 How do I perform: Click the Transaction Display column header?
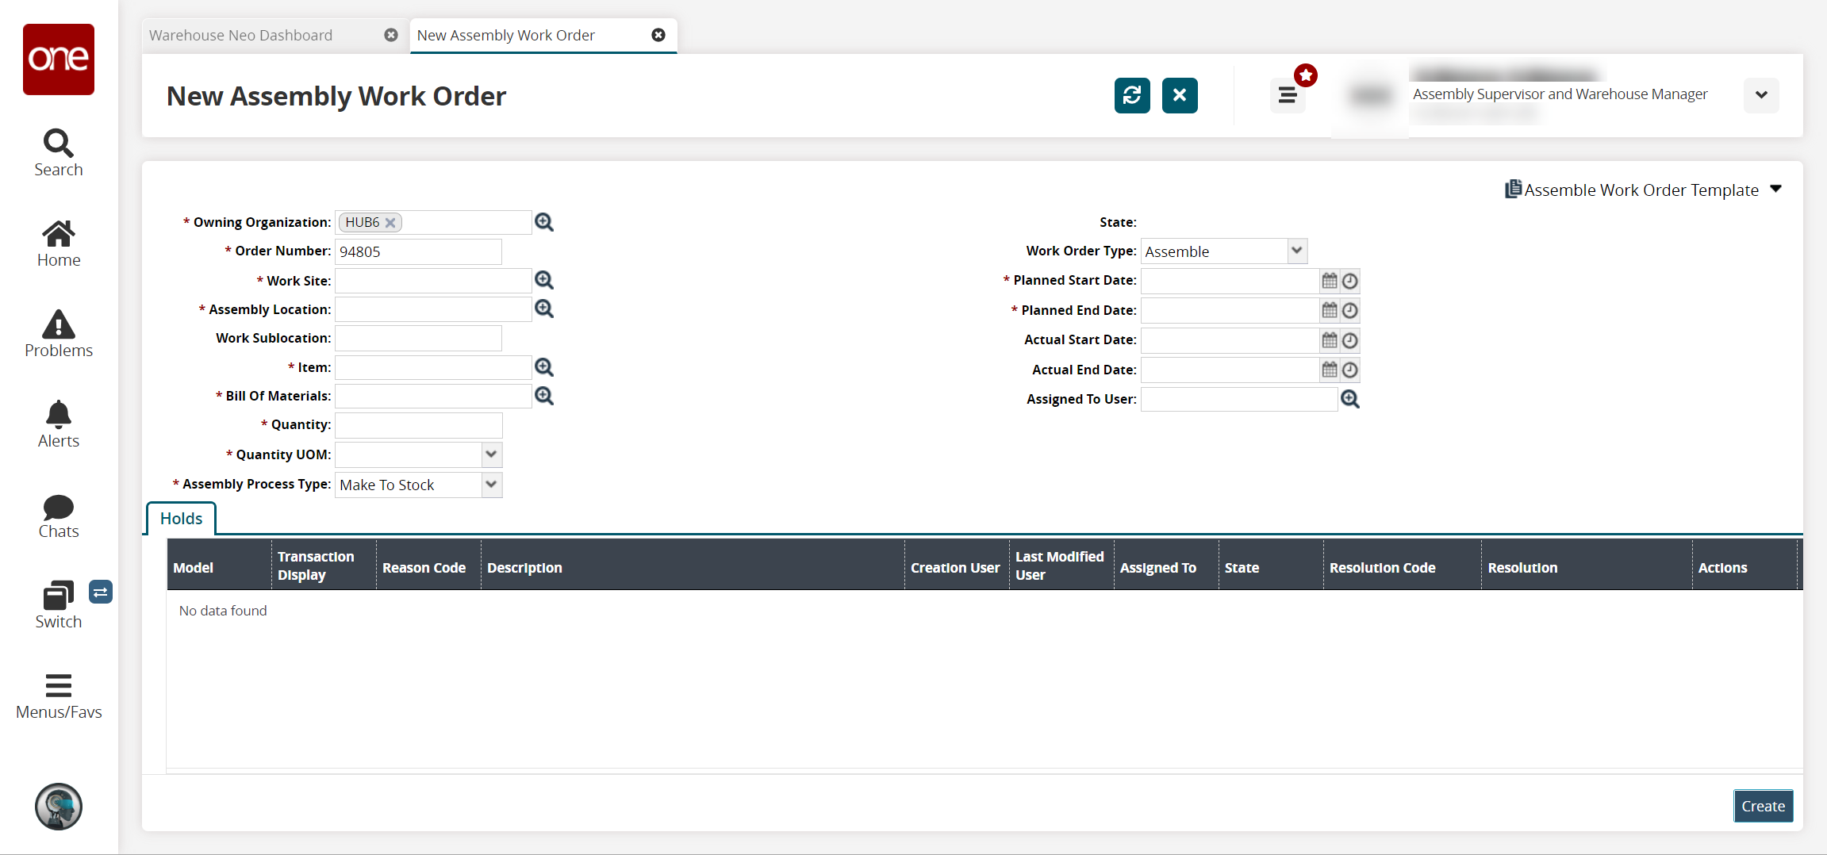[x=324, y=565]
